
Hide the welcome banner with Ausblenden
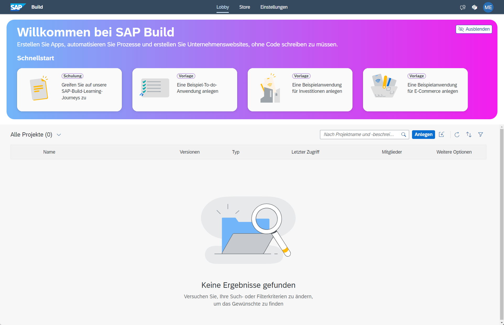(x=474, y=29)
